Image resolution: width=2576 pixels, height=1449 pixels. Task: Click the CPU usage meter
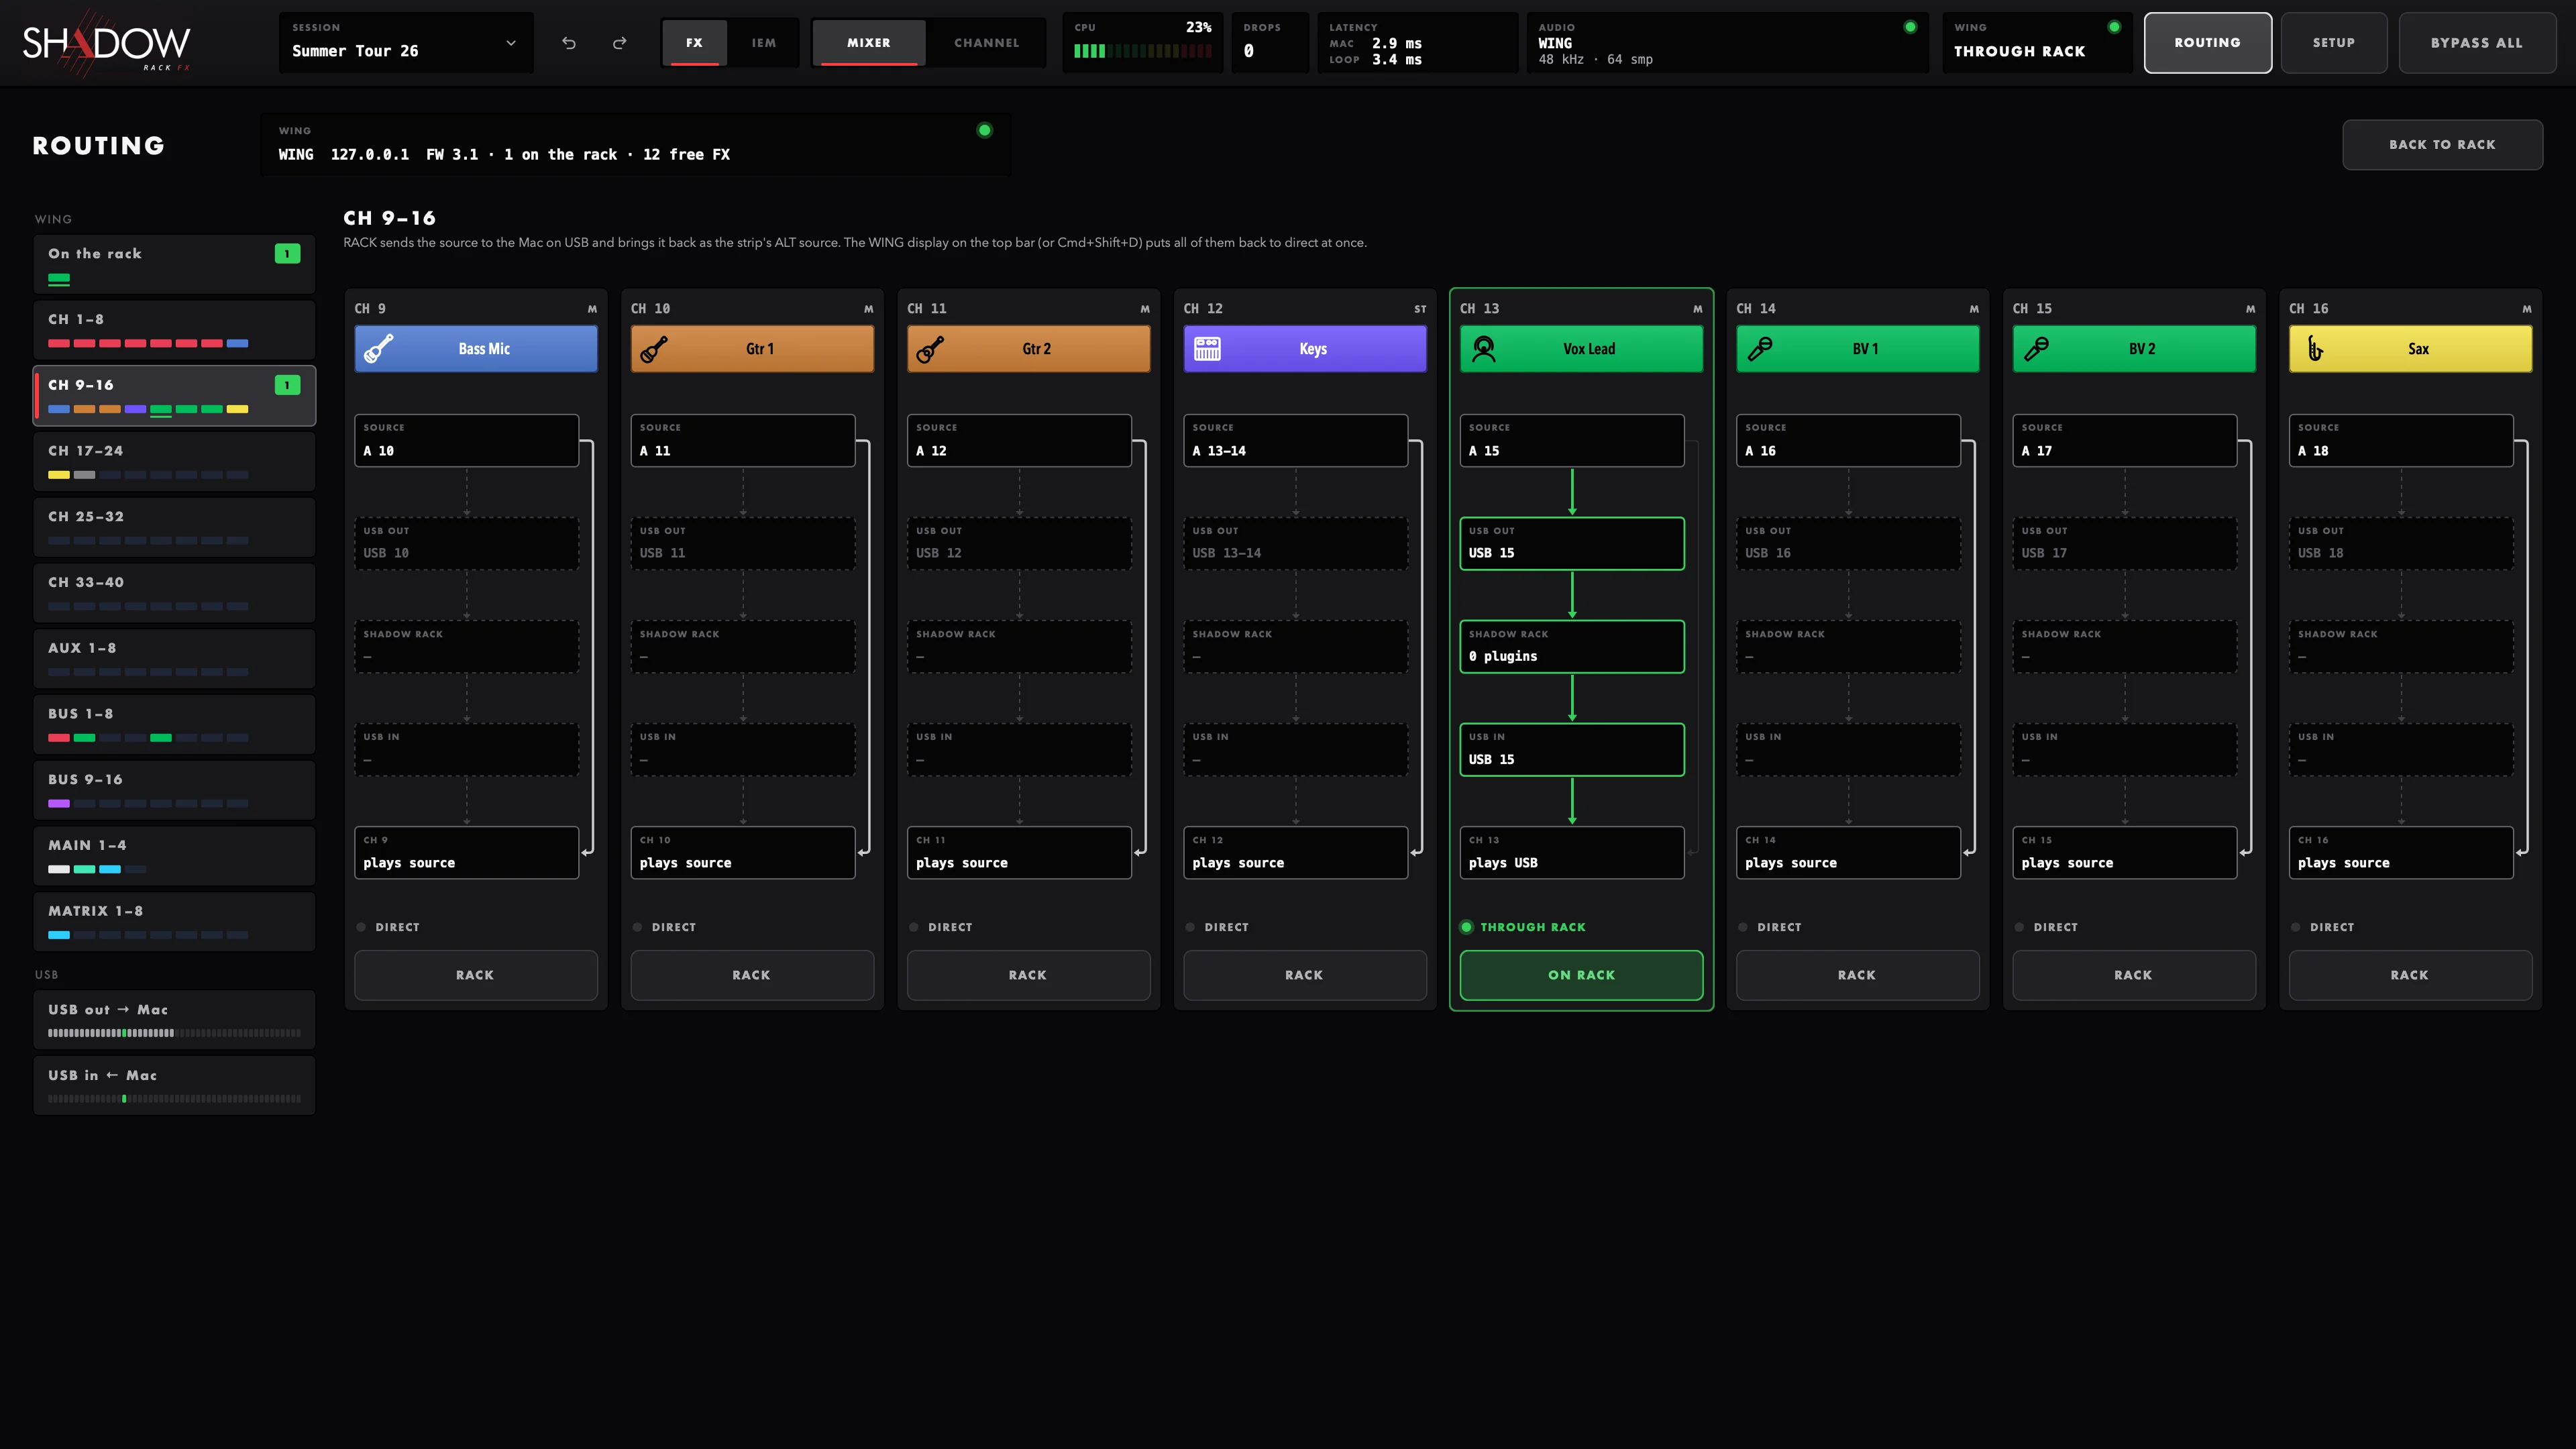coord(1143,43)
